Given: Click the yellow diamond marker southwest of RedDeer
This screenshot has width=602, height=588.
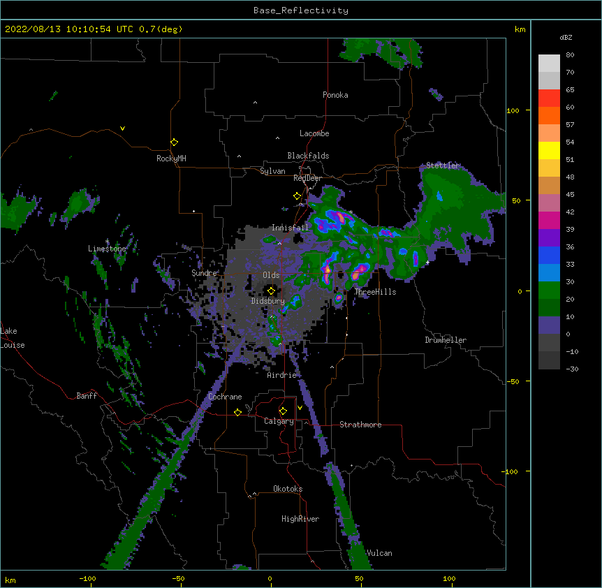Looking at the screenshot, I should pos(297,196).
